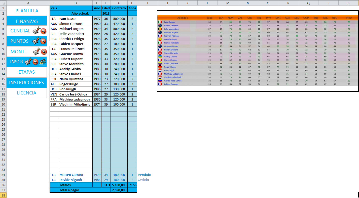
Task: Click the Totales label cell
Action: tap(76, 185)
